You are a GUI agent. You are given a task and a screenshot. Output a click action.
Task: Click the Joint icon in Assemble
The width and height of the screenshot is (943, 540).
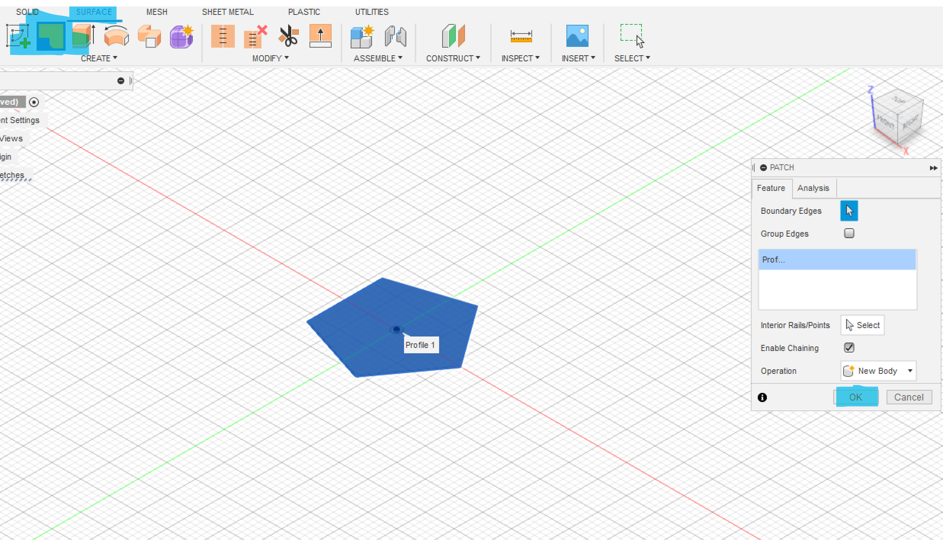[395, 37]
